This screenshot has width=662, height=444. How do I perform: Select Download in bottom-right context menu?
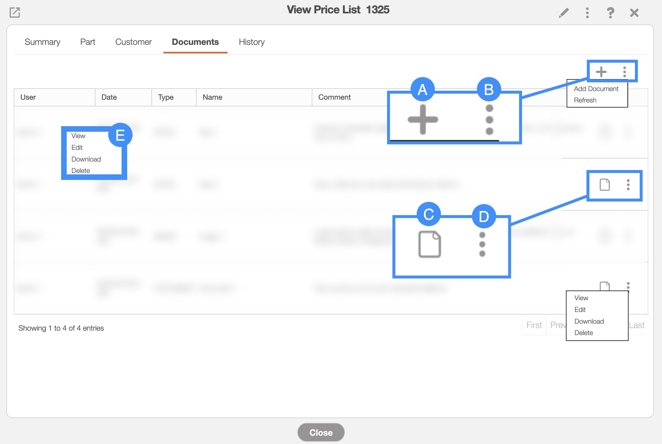click(589, 321)
